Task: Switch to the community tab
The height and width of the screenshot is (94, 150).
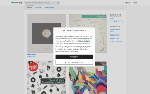Action: point(50,8)
